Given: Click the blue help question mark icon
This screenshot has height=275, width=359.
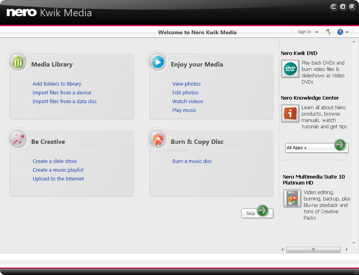Looking at the screenshot, I should pos(340,32).
